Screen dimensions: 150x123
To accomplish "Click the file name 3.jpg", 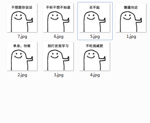I will pos(59,75).
